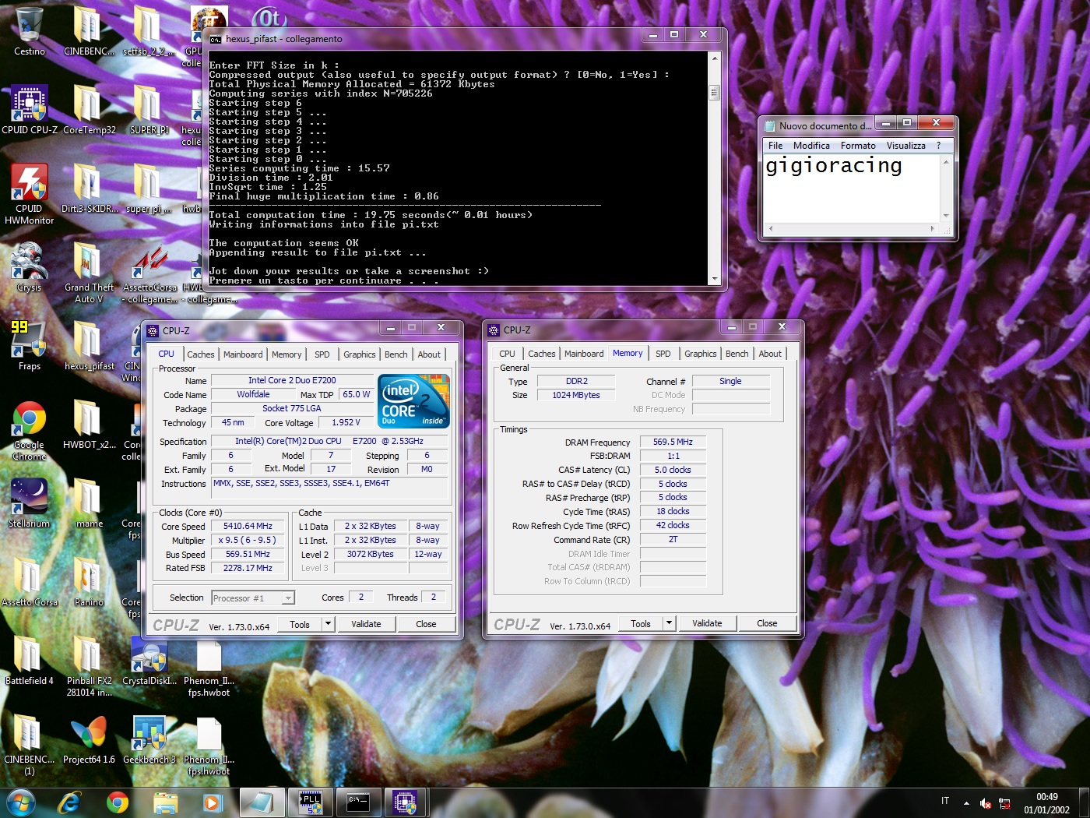This screenshot has height=818, width=1090.
Task: Select the hexus_pifast folder on desktop
Action: click(x=89, y=346)
